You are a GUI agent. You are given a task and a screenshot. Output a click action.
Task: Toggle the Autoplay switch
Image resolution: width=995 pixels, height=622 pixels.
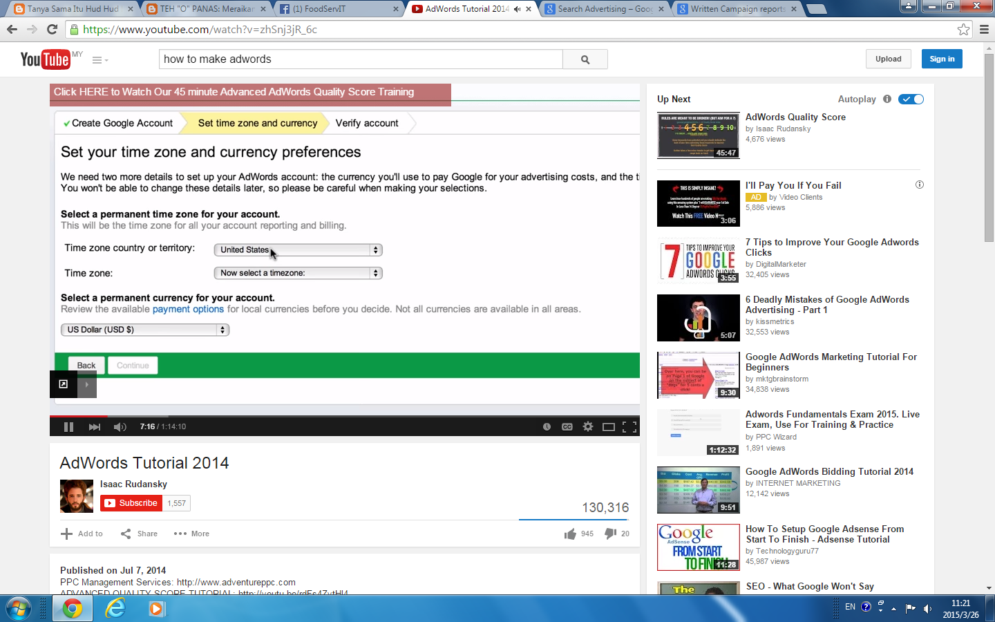tap(911, 99)
